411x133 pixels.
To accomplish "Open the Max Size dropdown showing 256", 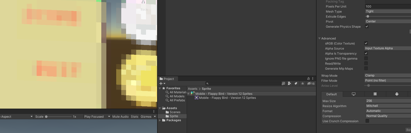I will pyautogui.click(x=388, y=101).
